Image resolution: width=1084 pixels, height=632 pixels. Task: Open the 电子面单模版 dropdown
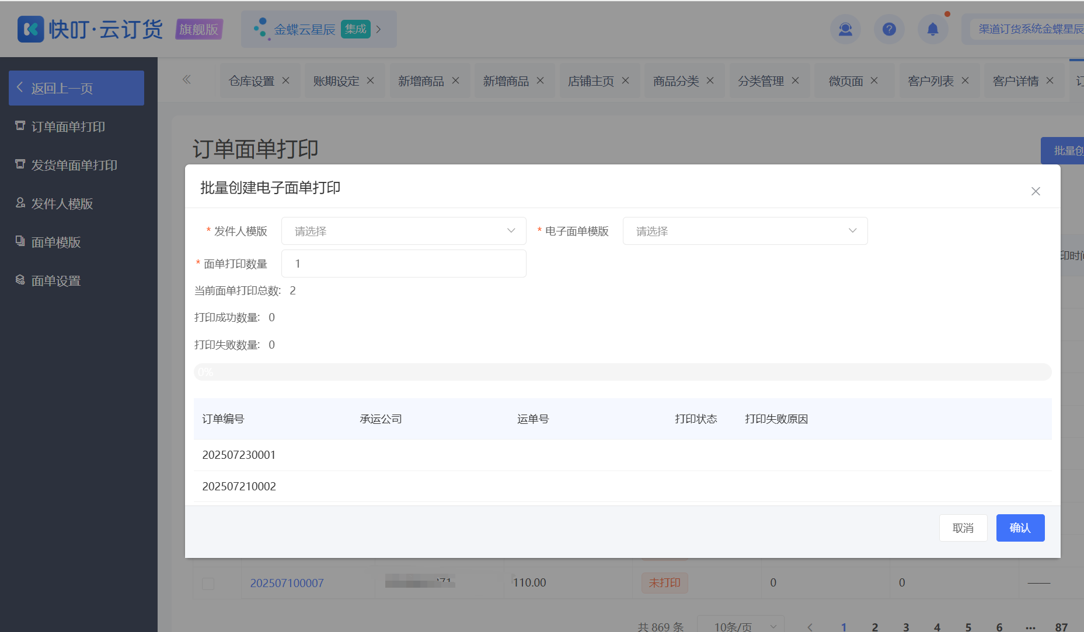[745, 231]
